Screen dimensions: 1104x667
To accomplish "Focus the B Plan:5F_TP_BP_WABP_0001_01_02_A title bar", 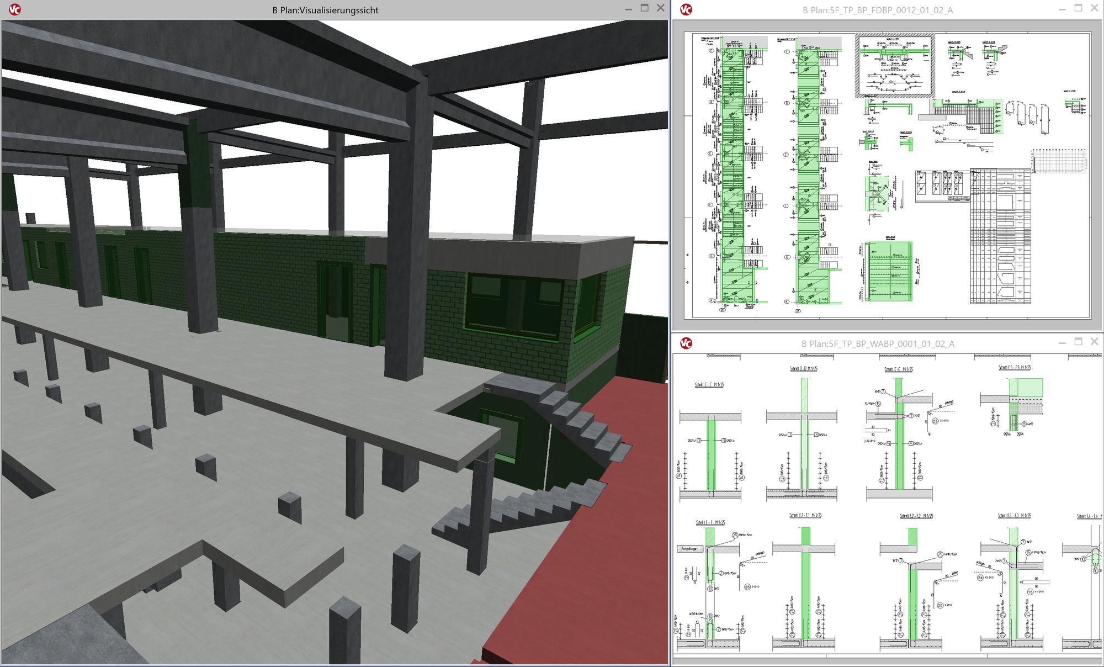I will coord(878,344).
